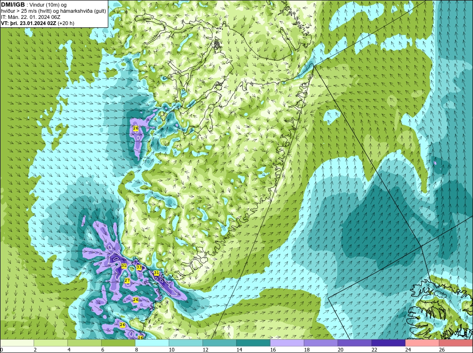Click the 0–2 m/s pale cream legend swatch
The height and width of the screenshot is (353, 473).
pos(17,343)
